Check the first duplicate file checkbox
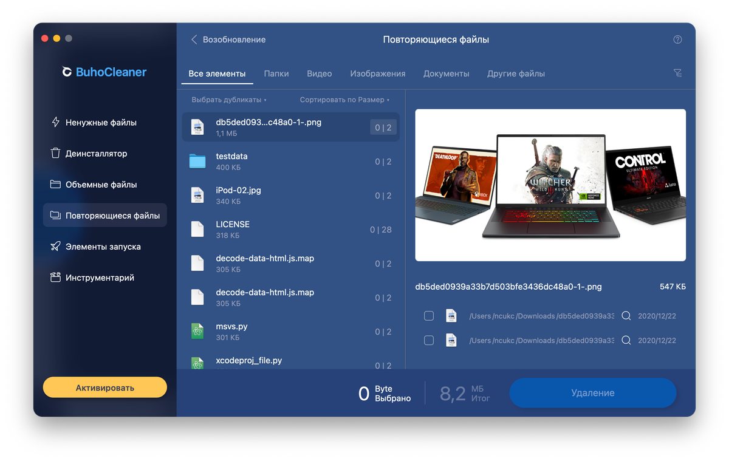Screen dimensions: 729x461 [429, 316]
